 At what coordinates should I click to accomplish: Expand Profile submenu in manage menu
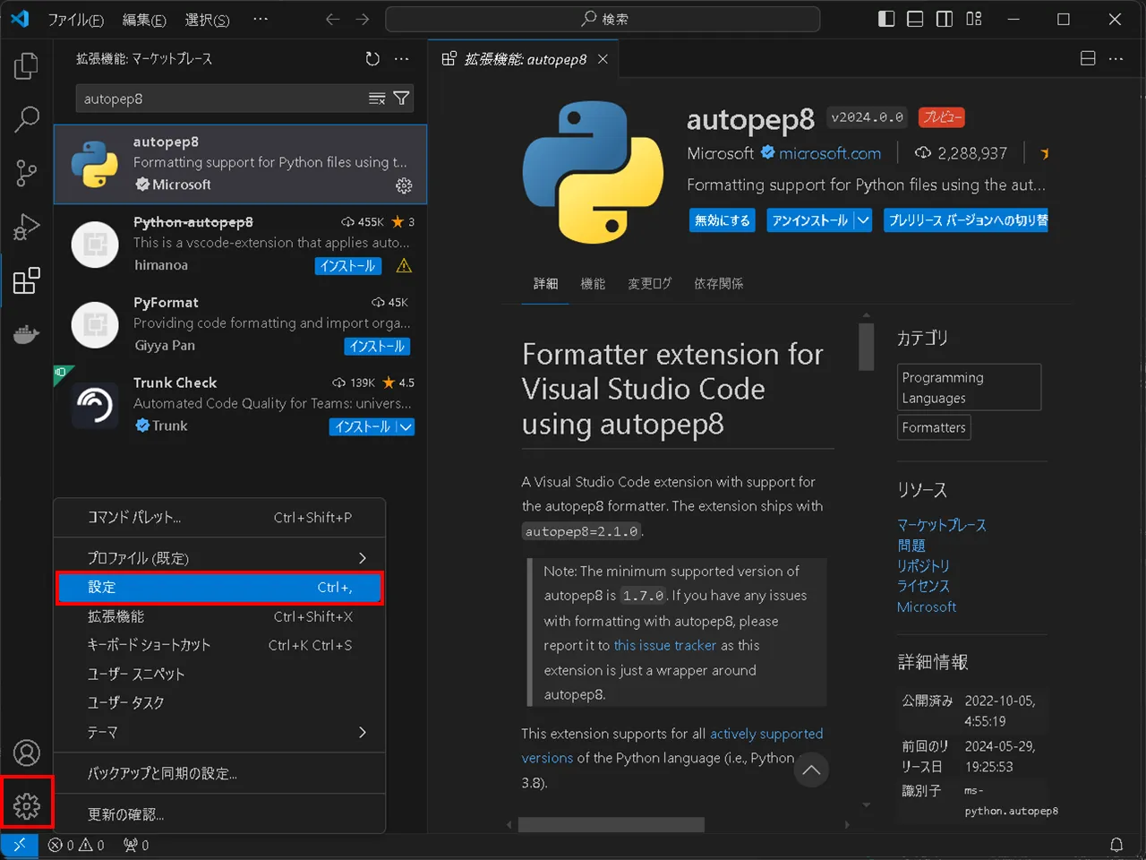coord(363,558)
